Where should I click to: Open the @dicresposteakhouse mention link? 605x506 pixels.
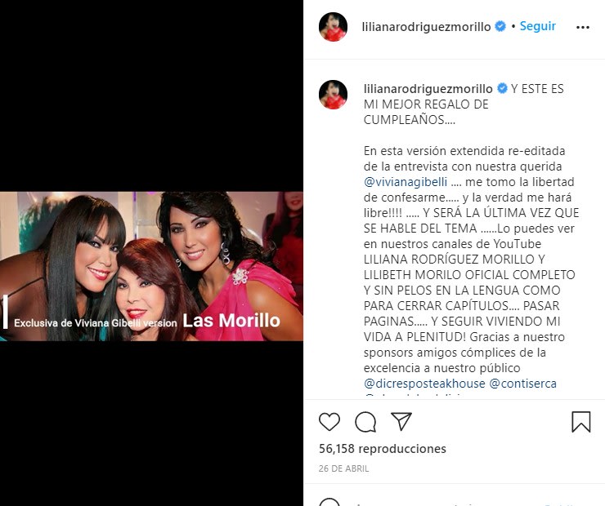point(424,384)
